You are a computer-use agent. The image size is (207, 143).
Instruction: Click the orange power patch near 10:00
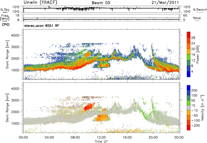(x=88, y=54)
